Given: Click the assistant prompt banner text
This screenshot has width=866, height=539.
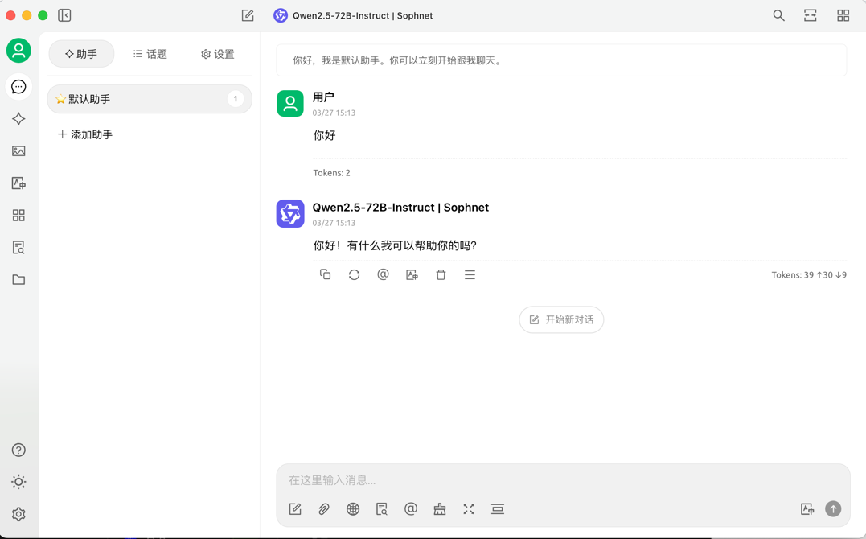Looking at the screenshot, I should pos(397,60).
